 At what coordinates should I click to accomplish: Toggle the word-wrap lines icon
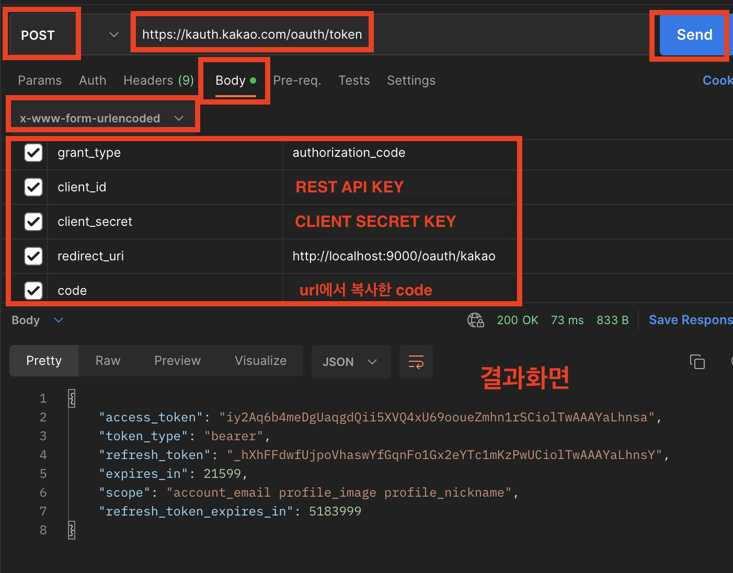tap(416, 362)
